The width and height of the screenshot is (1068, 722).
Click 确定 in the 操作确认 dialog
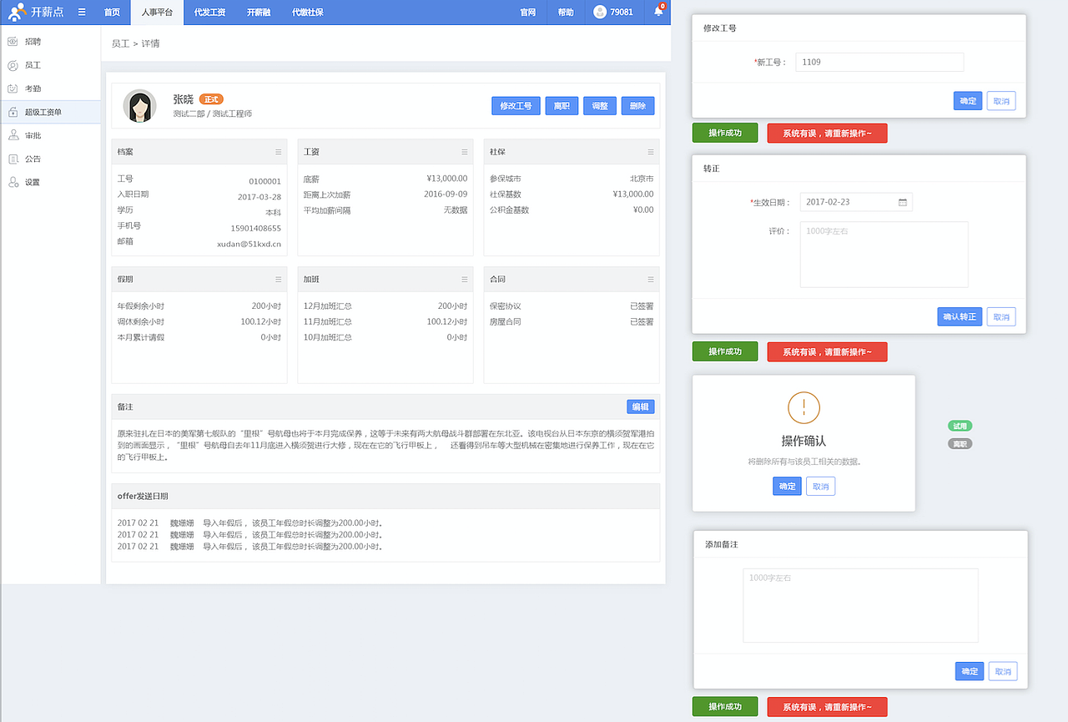[787, 487]
